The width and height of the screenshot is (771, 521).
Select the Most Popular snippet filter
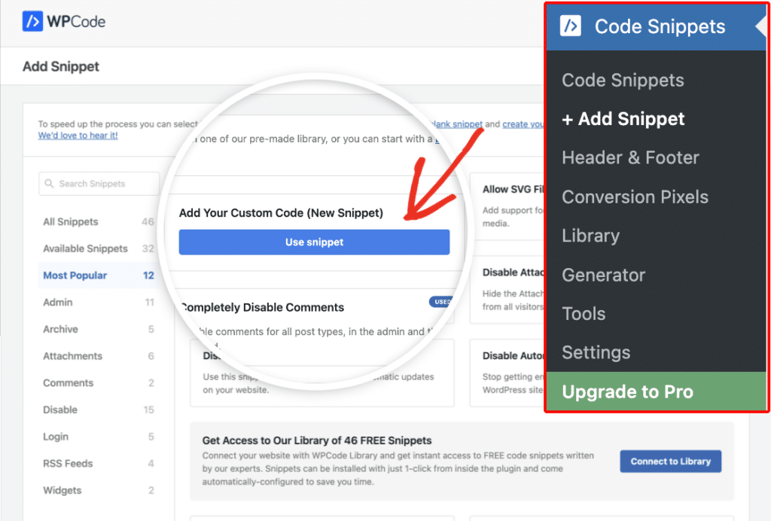point(75,276)
